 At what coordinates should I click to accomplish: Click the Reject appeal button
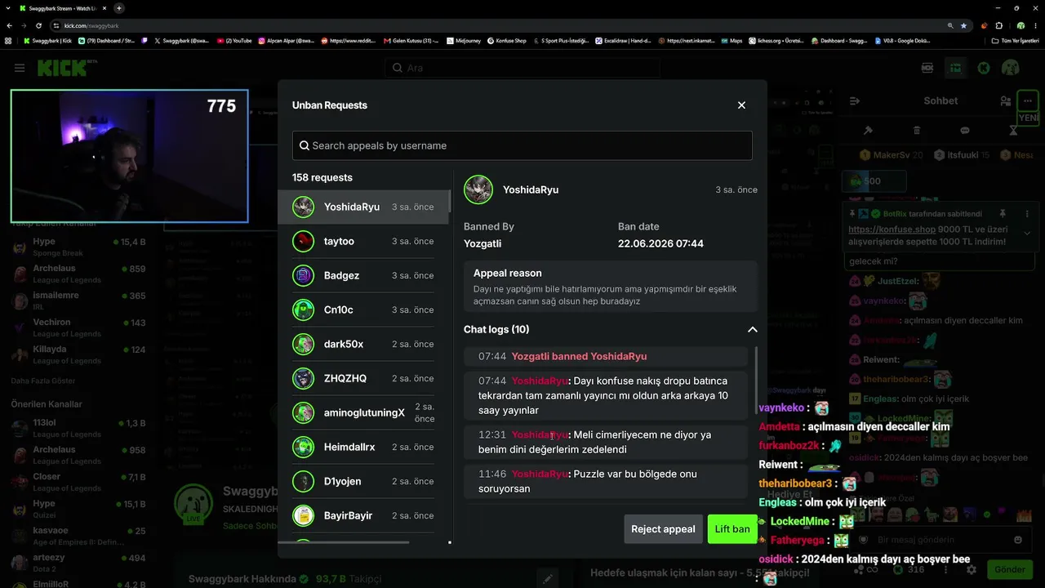(x=663, y=529)
